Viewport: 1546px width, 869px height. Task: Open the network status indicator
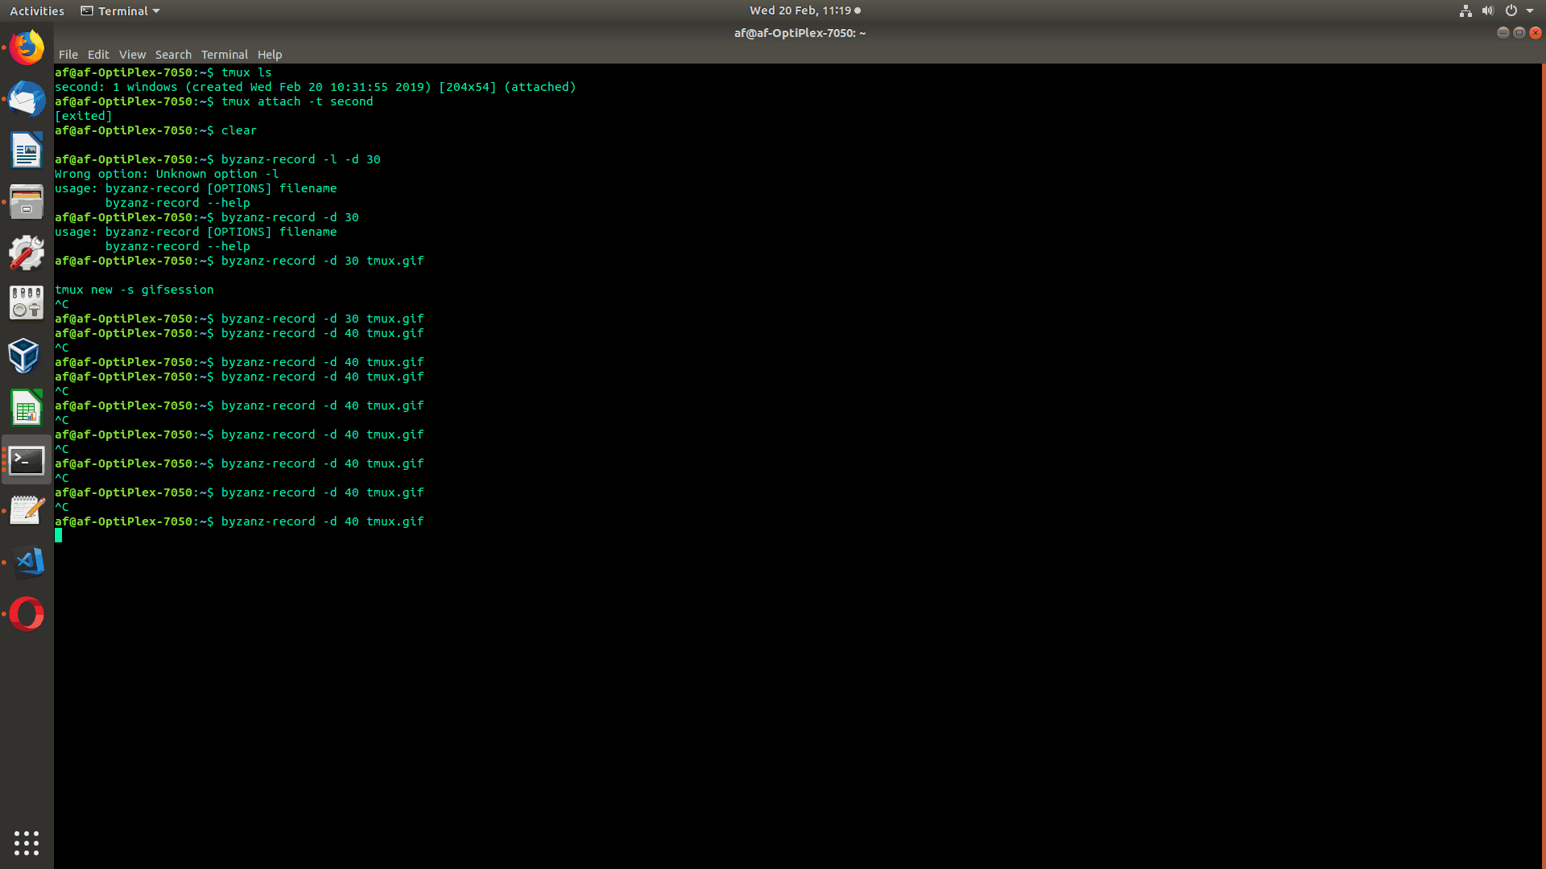pyautogui.click(x=1465, y=10)
